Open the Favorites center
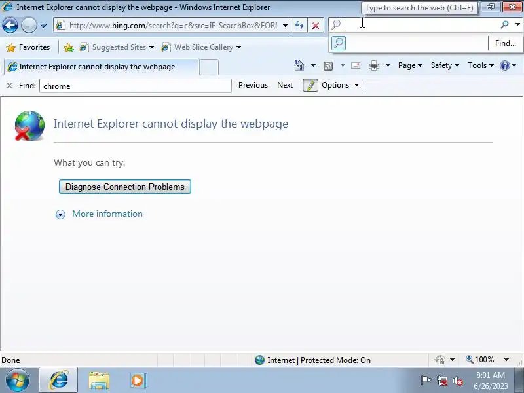524x393 pixels. point(28,47)
